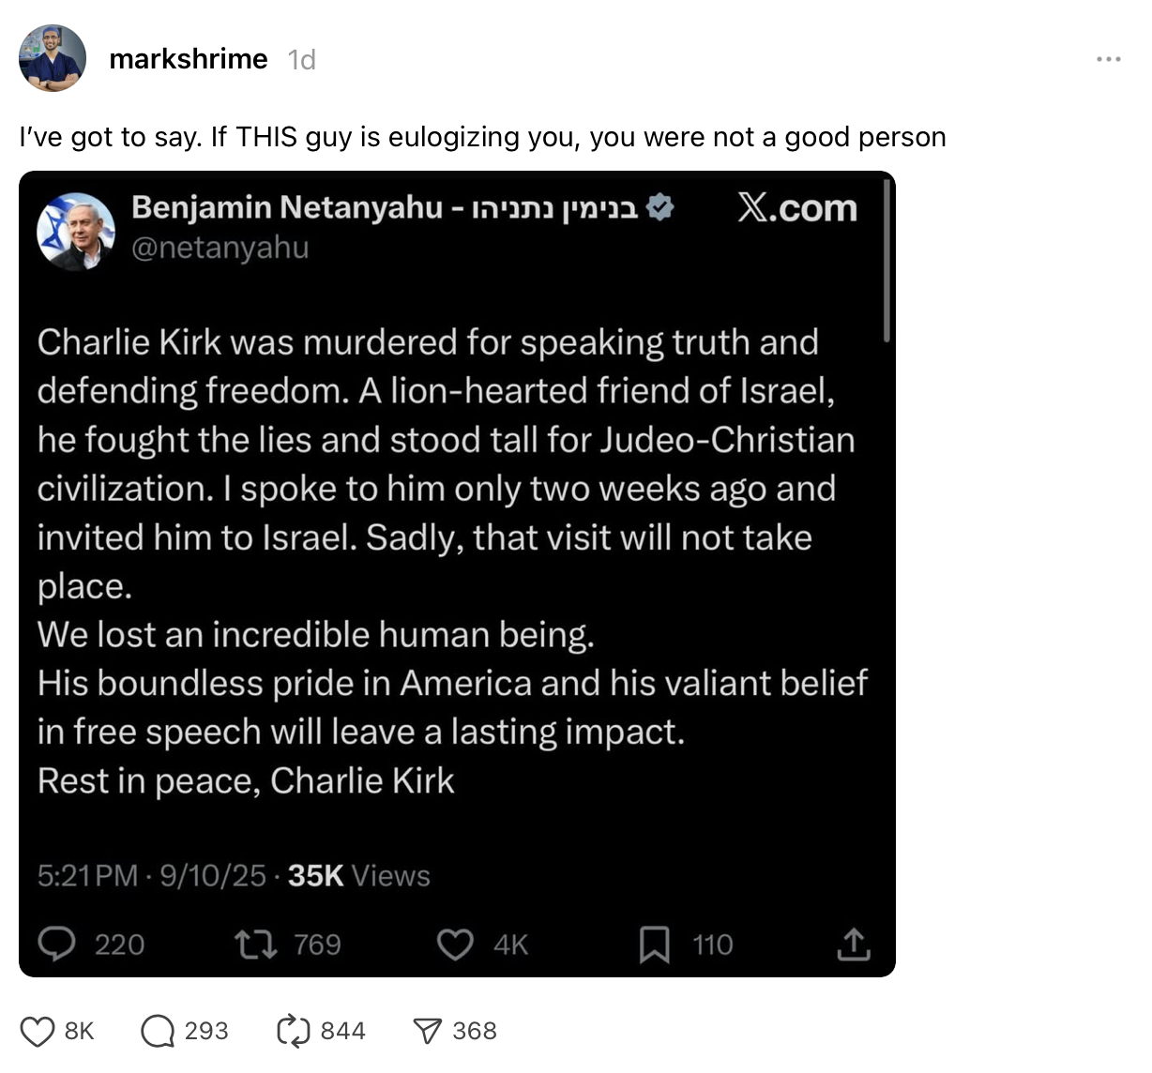Click the 35K Views count

pyautogui.click(x=358, y=876)
